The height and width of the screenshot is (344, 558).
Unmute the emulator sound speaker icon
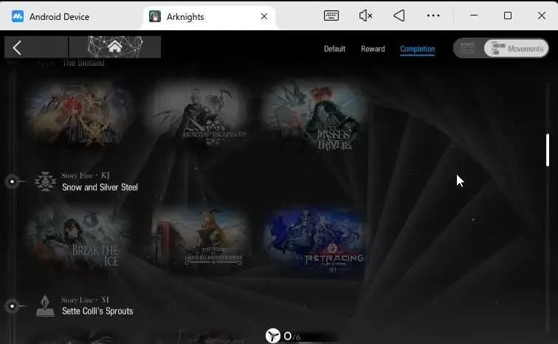pyautogui.click(x=365, y=16)
